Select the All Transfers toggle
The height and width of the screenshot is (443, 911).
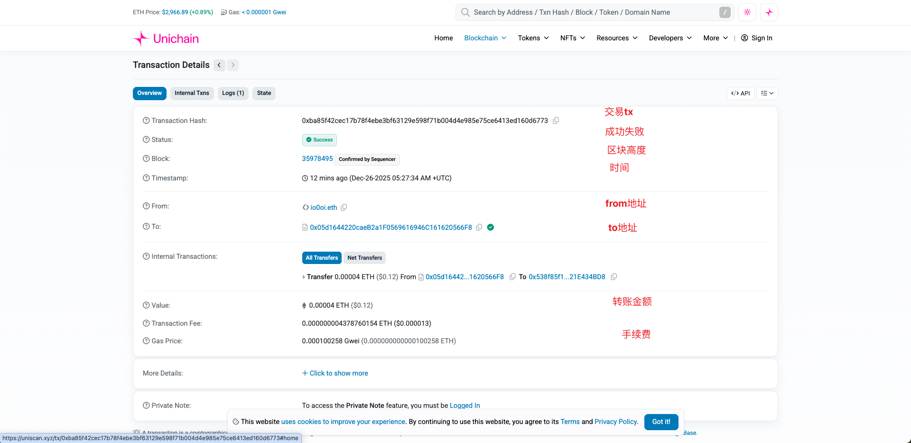click(x=322, y=258)
